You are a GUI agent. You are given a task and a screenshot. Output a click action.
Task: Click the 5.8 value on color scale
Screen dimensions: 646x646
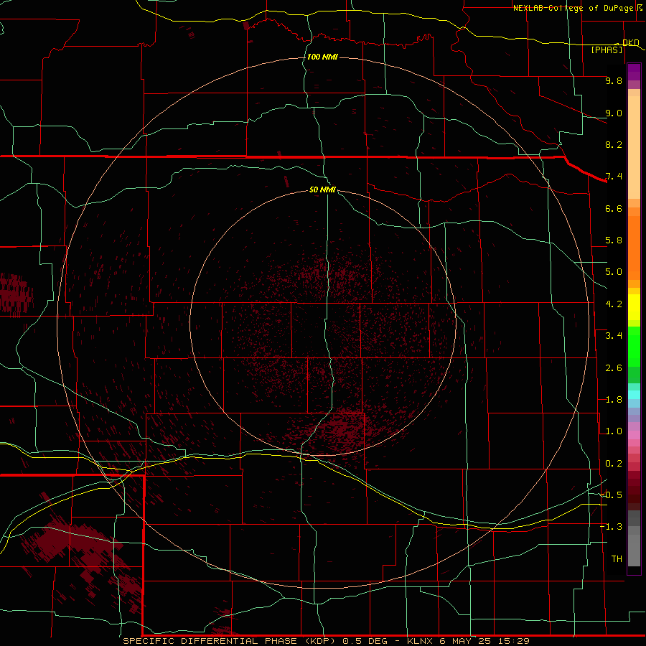pos(614,240)
